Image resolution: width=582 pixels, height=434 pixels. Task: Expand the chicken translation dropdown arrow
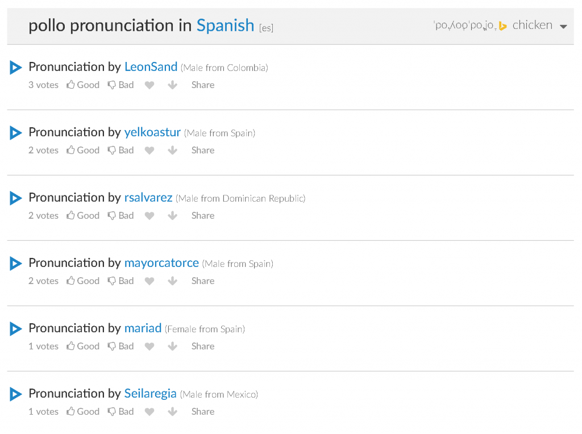563,27
